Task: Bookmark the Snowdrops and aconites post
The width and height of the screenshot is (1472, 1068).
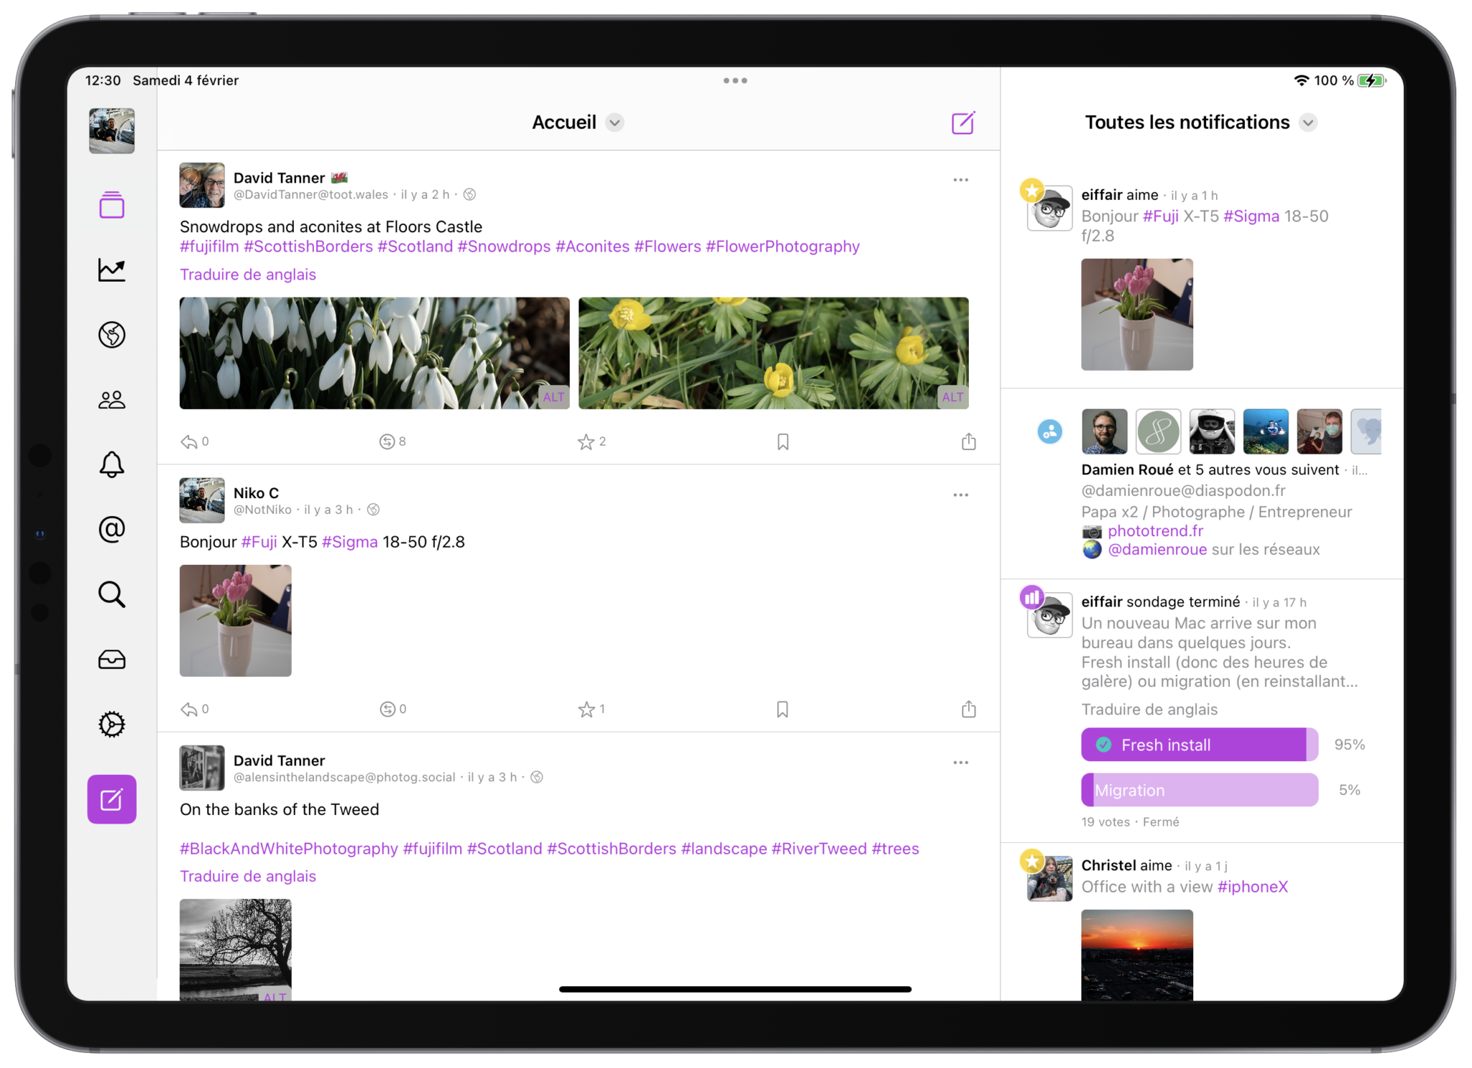Action: pos(783,442)
